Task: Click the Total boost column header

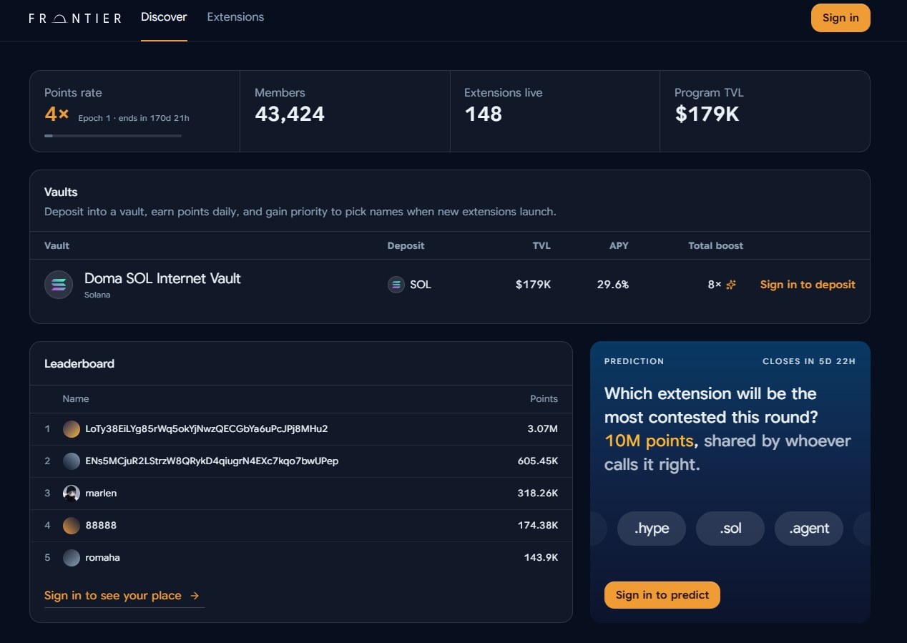Action: 715,246
